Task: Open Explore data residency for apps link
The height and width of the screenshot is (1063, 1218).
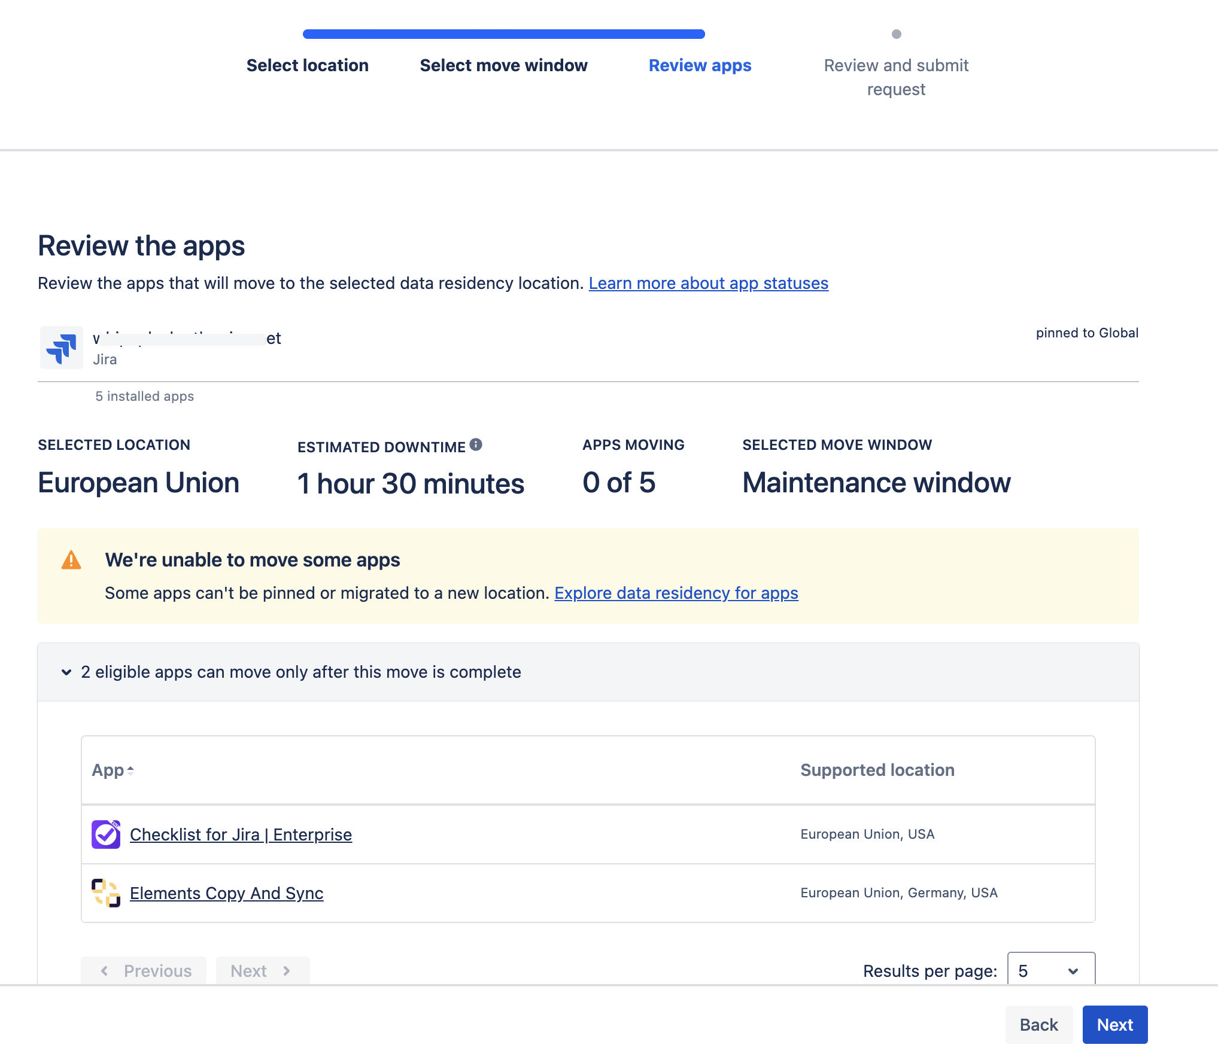Action: point(676,593)
